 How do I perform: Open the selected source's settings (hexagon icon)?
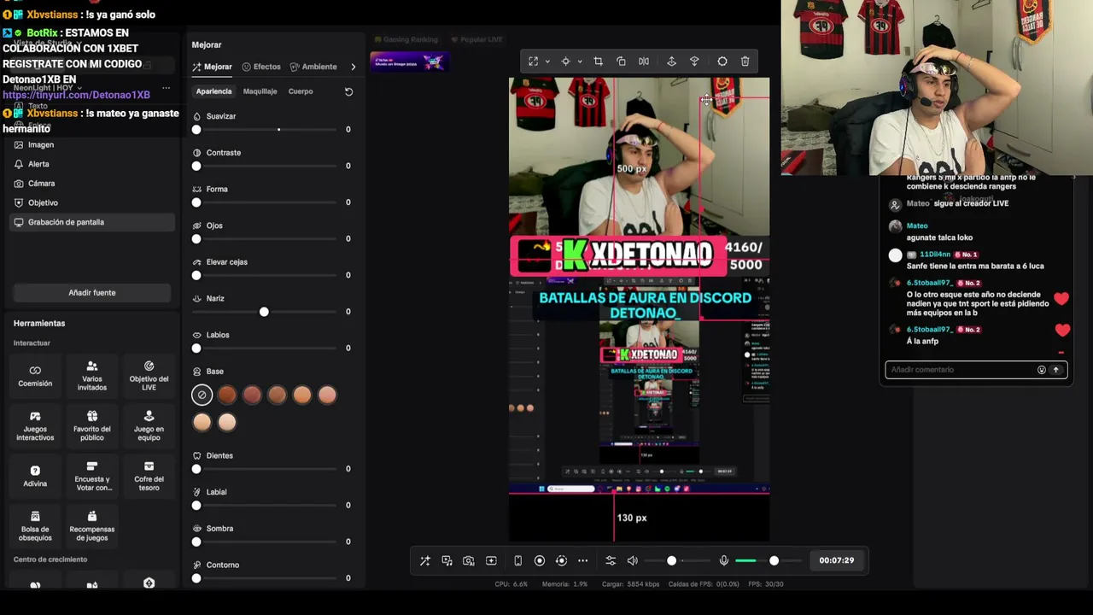(x=722, y=61)
